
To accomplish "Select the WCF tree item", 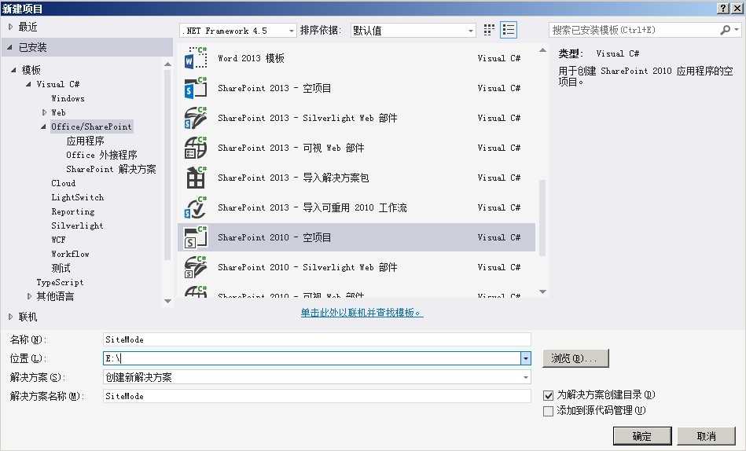I will tap(58, 240).
